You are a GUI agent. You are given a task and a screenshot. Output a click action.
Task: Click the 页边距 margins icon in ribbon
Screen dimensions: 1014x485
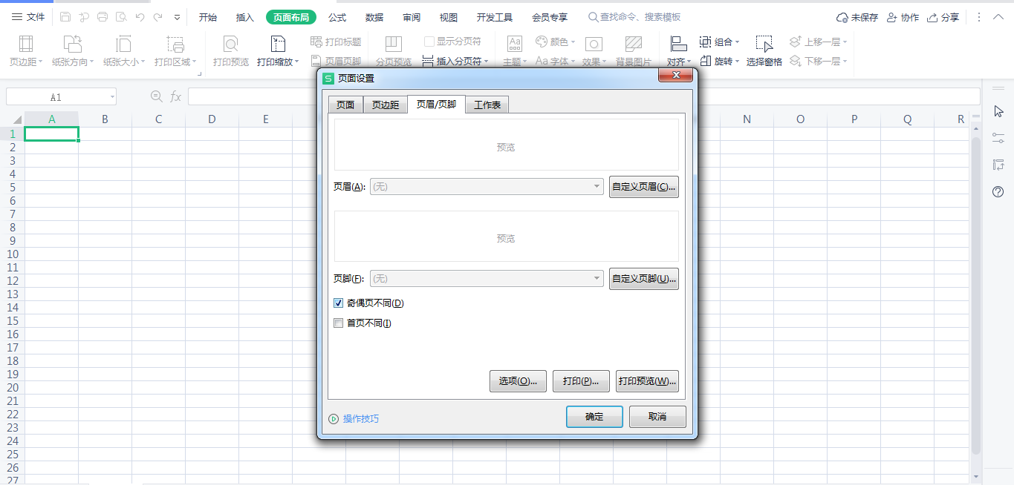click(x=25, y=44)
